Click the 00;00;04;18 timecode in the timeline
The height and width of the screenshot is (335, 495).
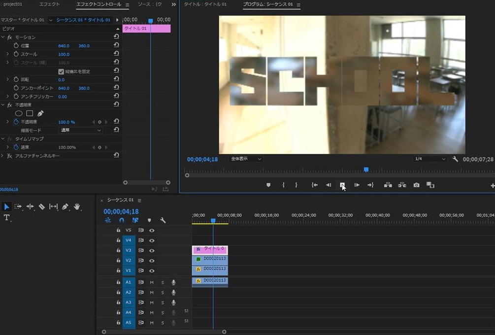point(121,211)
